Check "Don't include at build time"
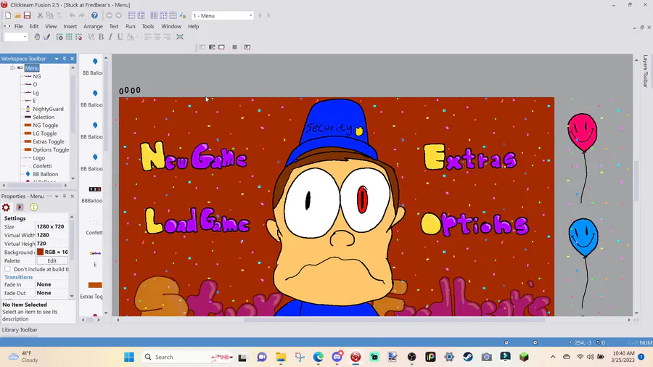This screenshot has width=653, height=367. point(7,269)
